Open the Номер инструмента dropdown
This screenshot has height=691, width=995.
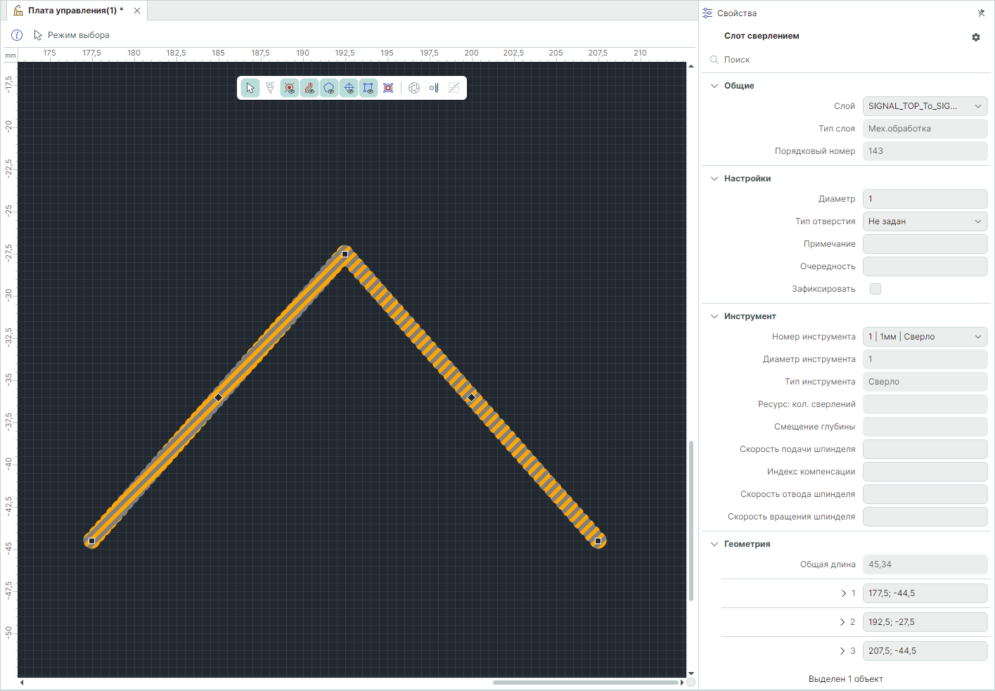(x=925, y=337)
